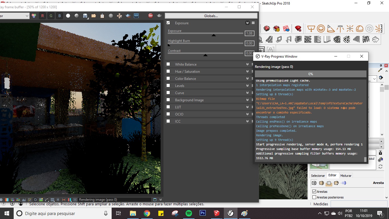Create a V-Ray IES light
This screenshot has height=219, width=389.
pyautogui.click(x=340, y=29)
